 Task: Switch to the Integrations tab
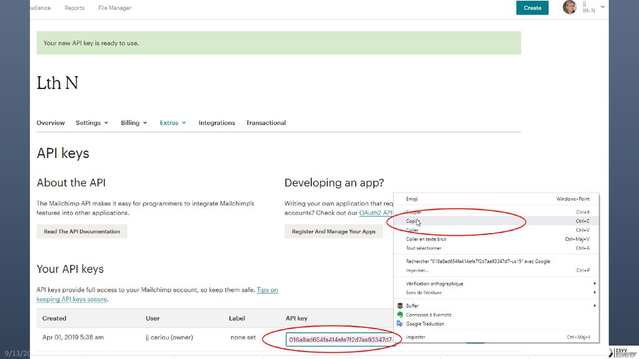click(x=217, y=123)
